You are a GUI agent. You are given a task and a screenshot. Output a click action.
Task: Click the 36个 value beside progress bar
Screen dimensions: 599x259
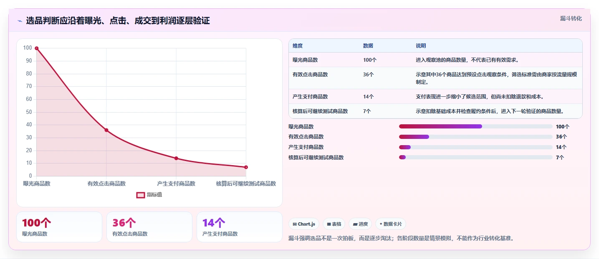point(561,137)
